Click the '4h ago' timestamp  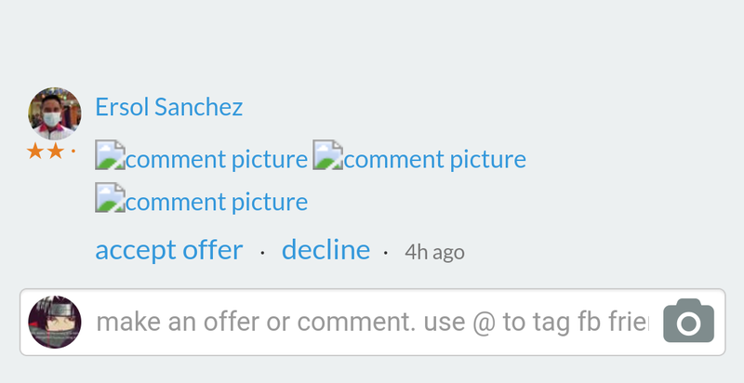tap(434, 252)
